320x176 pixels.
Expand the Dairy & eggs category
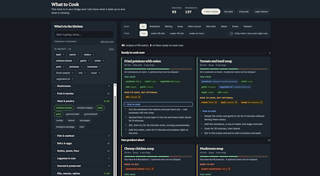click(x=82, y=144)
